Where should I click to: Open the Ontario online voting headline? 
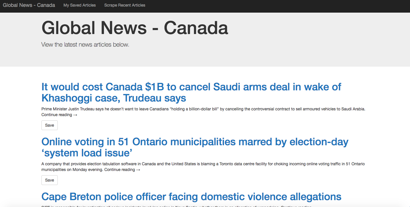195,147
